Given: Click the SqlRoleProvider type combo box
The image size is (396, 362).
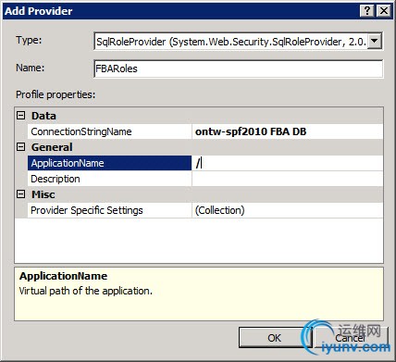Looking at the screenshot, I should (238, 41).
